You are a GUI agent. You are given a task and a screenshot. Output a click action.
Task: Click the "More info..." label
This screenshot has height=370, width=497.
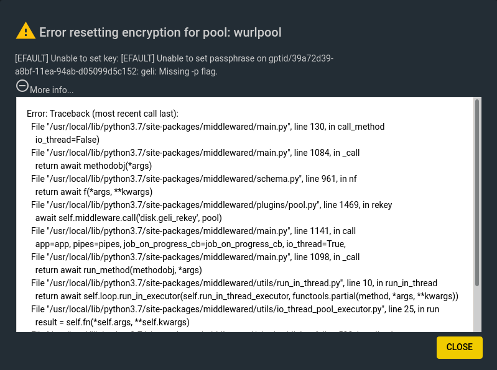click(x=52, y=90)
